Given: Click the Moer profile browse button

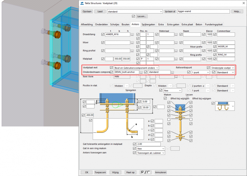Looking at the screenshot, I should 132,43.
